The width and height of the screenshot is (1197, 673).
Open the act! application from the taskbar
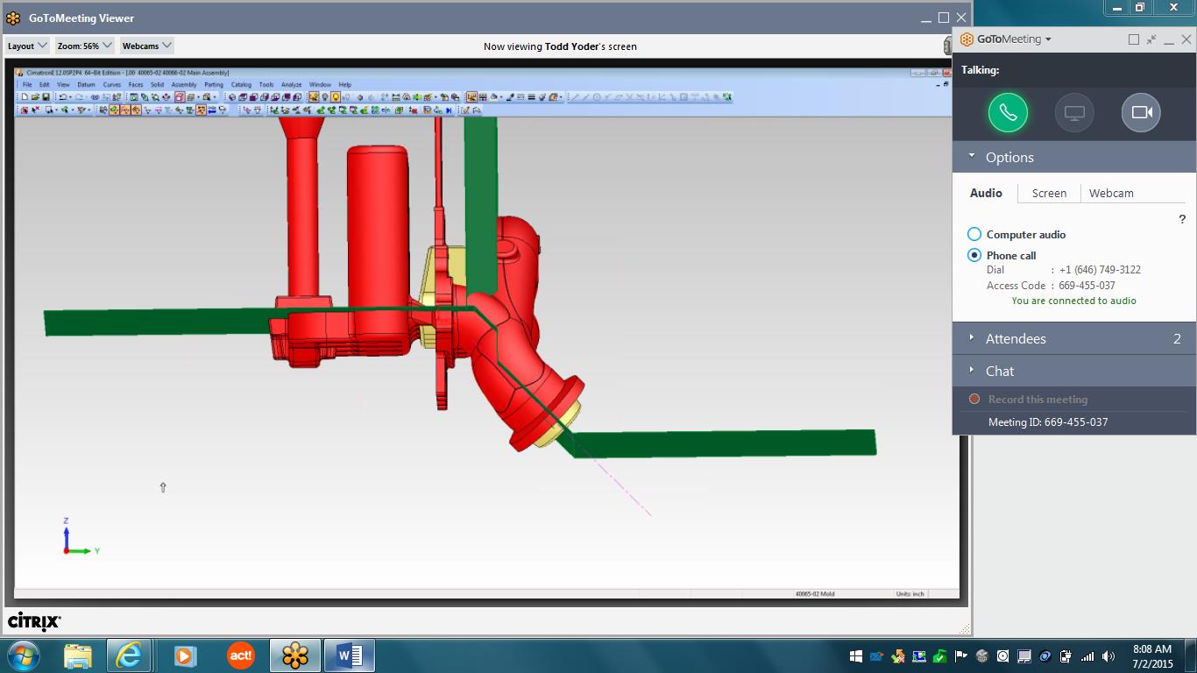point(240,655)
